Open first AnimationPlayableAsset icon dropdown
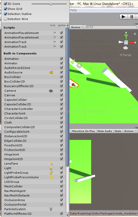Image resolution: width=138 pixels, height=217 pixels. click(55, 33)
